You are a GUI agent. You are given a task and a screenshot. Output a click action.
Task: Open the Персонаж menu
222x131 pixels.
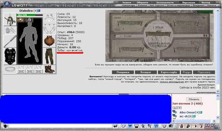[189, 2]
